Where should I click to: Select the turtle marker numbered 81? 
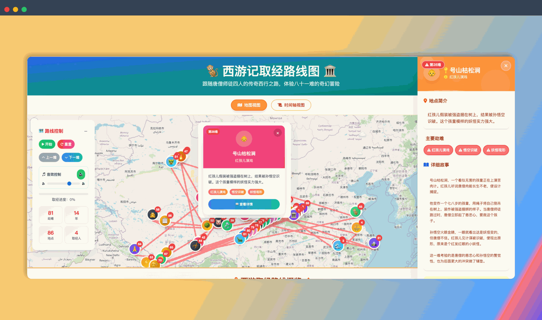coord(239,239)
